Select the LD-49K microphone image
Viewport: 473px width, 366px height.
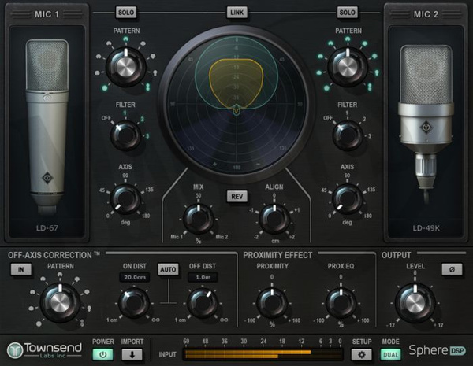click(426, 130)
